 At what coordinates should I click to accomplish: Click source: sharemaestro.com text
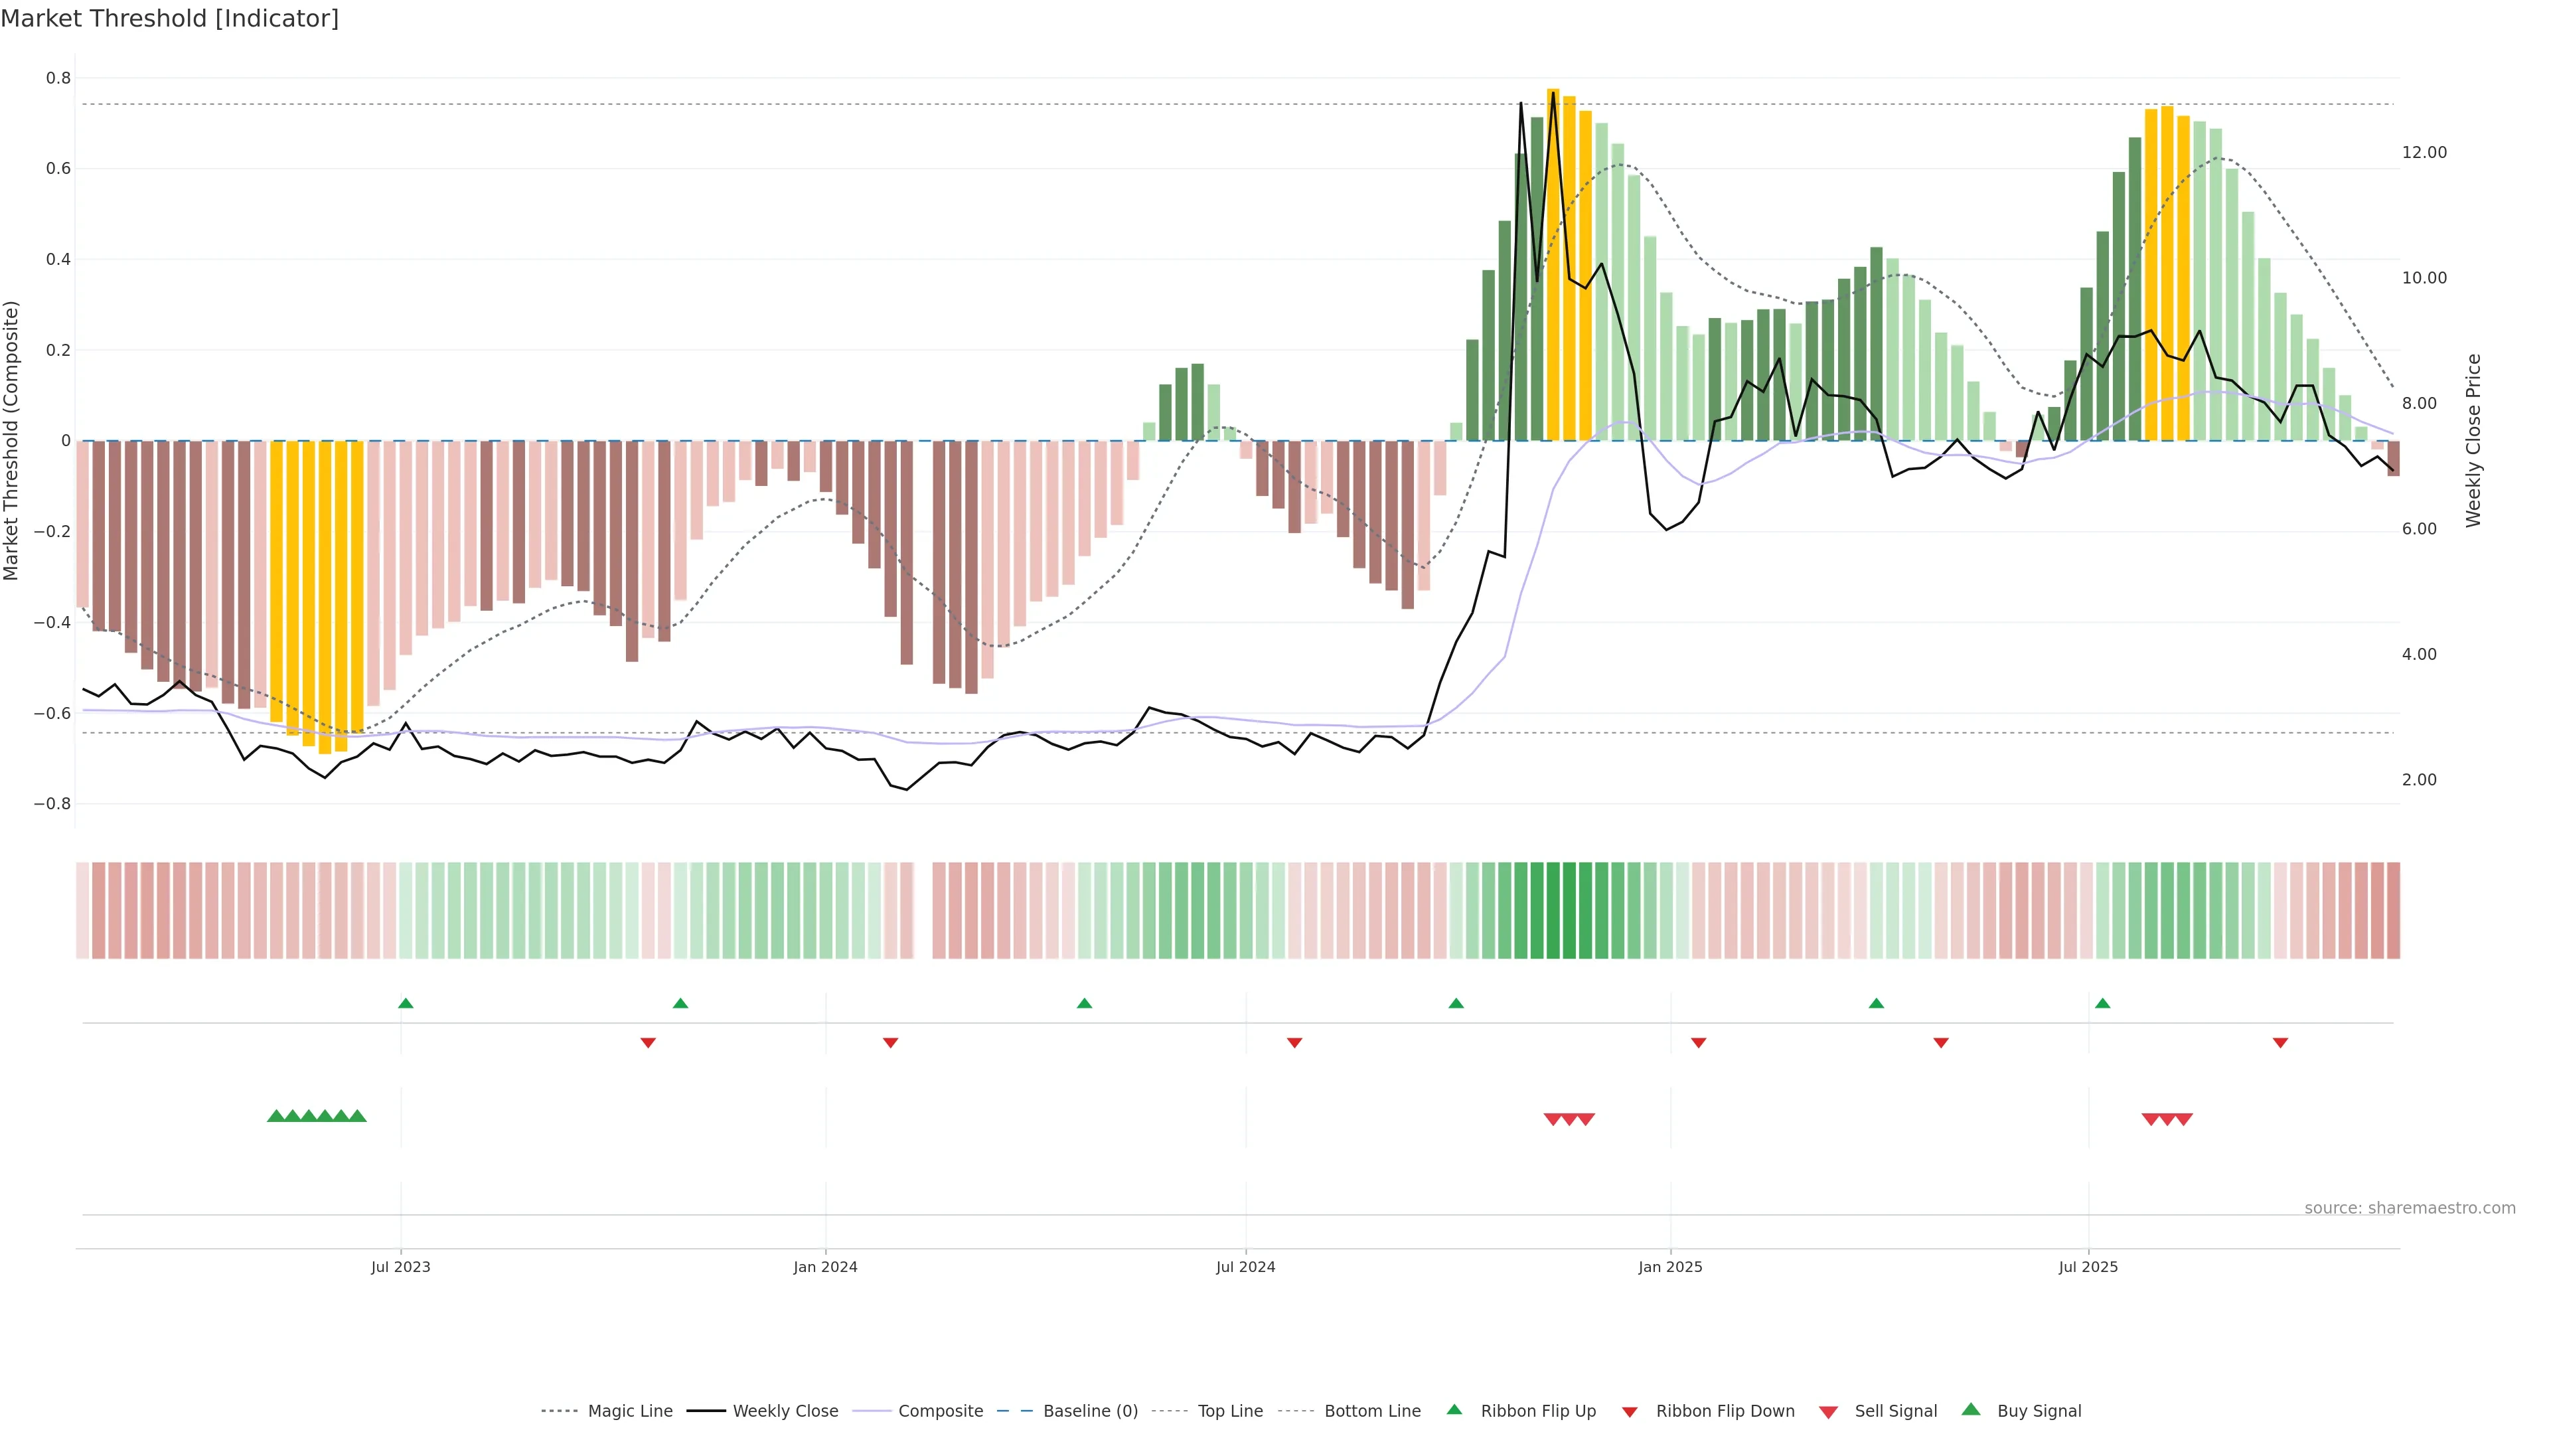tap(2410, 1208)
